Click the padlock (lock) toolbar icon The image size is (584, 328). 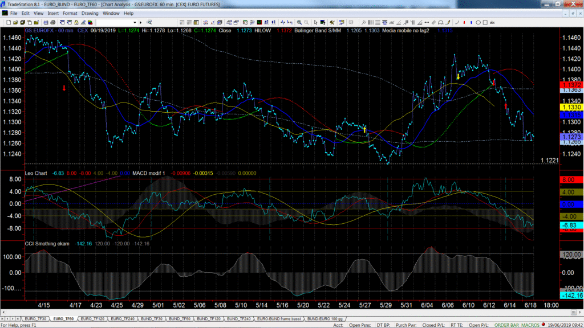click(x=76, y=22)
